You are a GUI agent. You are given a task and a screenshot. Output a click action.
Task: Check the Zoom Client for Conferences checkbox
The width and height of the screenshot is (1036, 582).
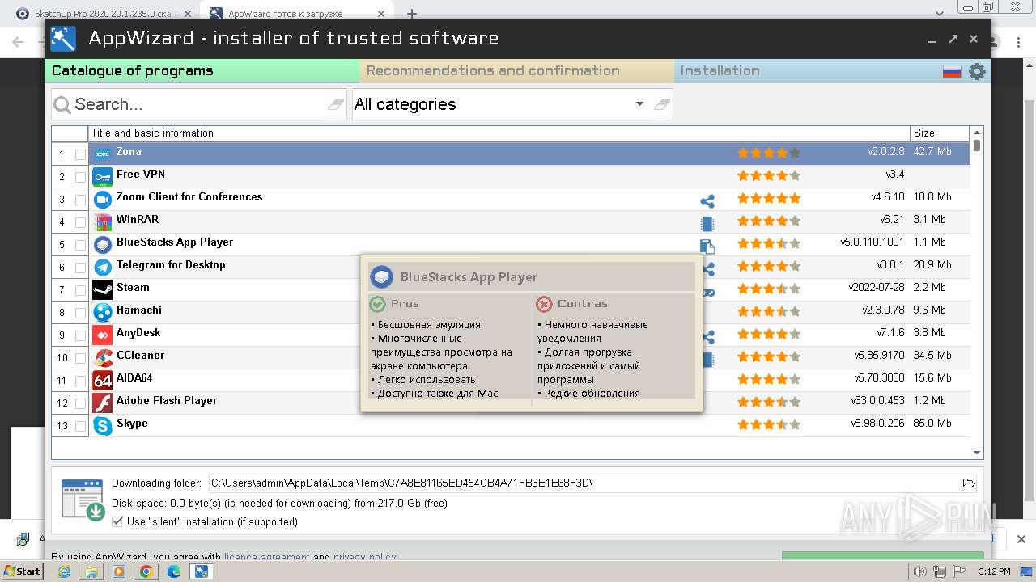(x=80, y=200)
